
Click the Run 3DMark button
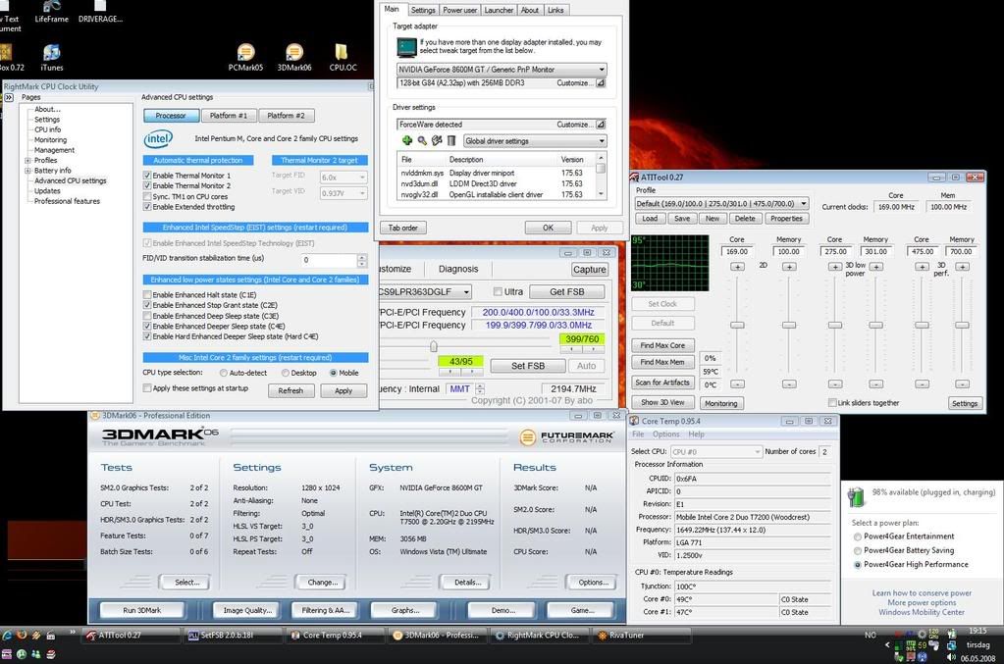tap(142, 610)
